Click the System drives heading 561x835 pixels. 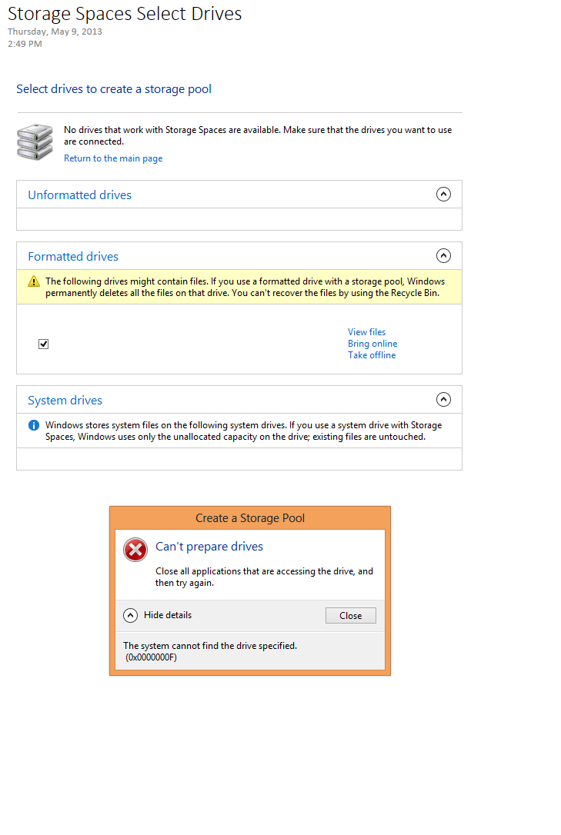coord(65,400)
